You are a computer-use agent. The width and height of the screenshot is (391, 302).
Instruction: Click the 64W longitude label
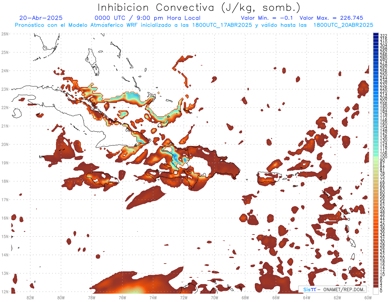(307, 297)
